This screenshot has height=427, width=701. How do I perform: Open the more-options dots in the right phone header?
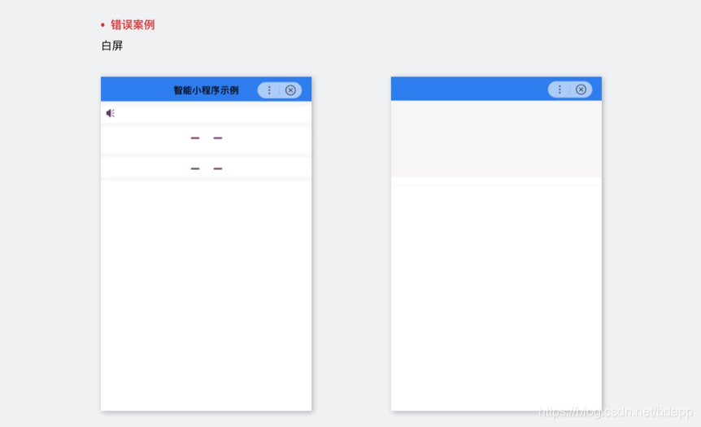coord(559,89)
